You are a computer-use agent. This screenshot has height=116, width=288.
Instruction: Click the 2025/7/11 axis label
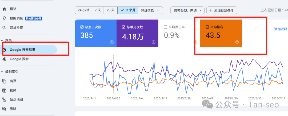pyautogui.click(x=278, y=98)
